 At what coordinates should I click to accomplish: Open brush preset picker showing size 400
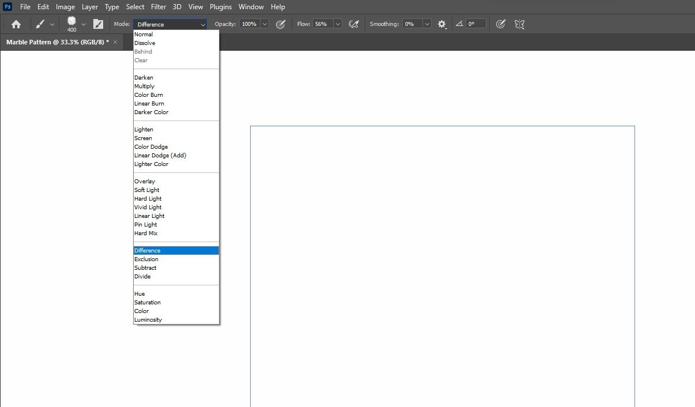pos(71,24)
